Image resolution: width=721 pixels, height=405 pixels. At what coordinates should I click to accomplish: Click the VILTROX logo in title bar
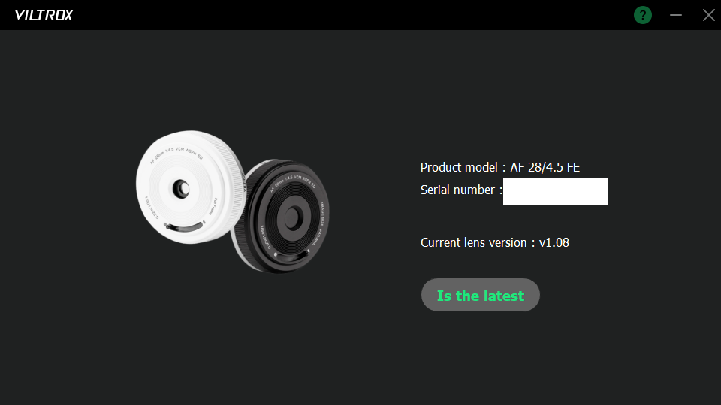tap(44, 15)
